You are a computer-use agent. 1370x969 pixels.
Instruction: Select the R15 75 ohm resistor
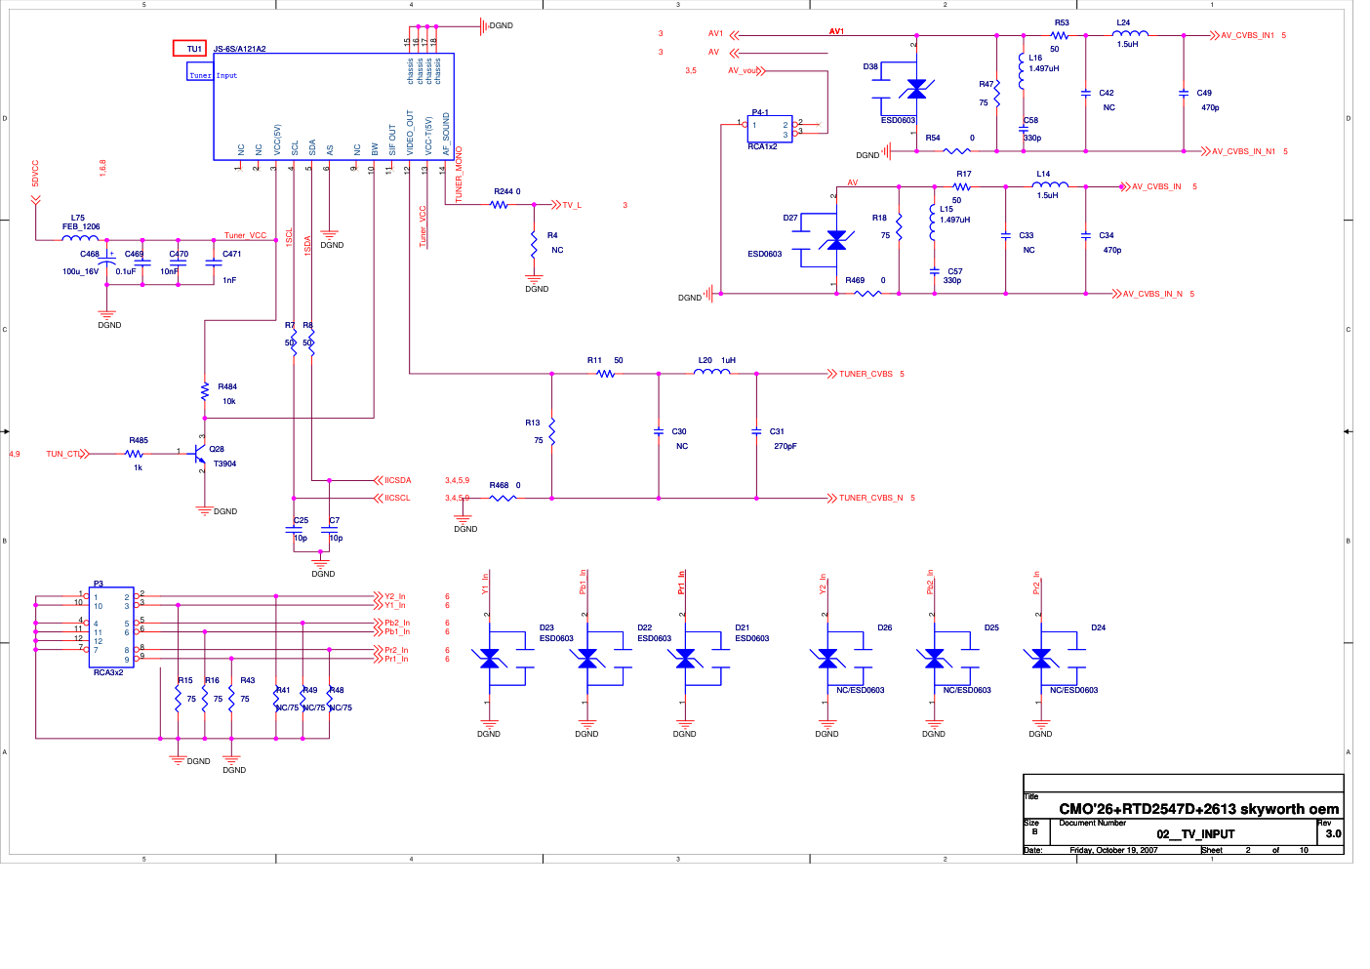point(178,699)
